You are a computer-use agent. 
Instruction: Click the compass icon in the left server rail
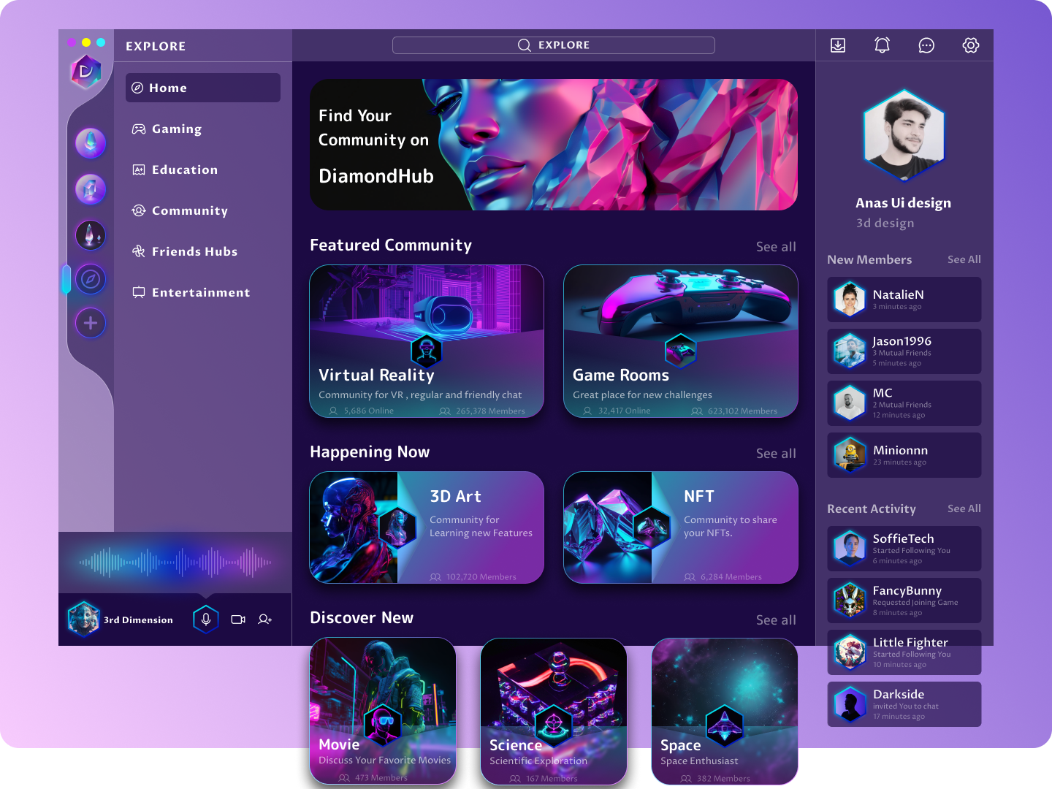click(91, 279)
